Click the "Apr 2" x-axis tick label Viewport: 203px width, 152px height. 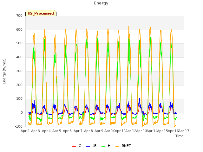click(x=25, y=131)
